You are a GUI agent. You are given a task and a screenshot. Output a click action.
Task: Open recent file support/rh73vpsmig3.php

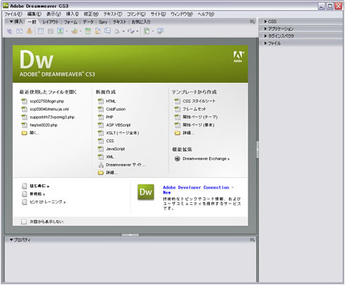[48, 117]
